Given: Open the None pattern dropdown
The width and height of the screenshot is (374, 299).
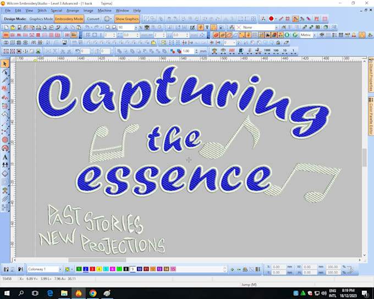Looking at the screenshot, I should (x=276, y=27).
